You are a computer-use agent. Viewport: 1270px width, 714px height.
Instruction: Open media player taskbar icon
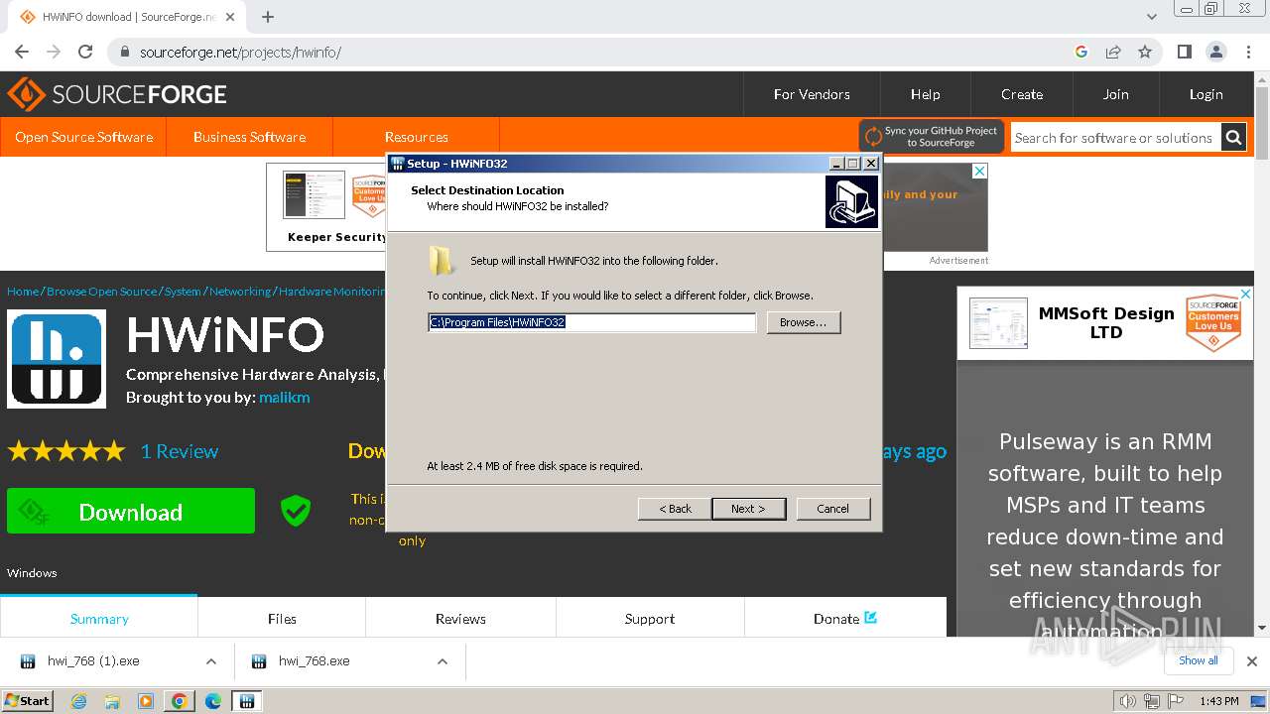146,701
